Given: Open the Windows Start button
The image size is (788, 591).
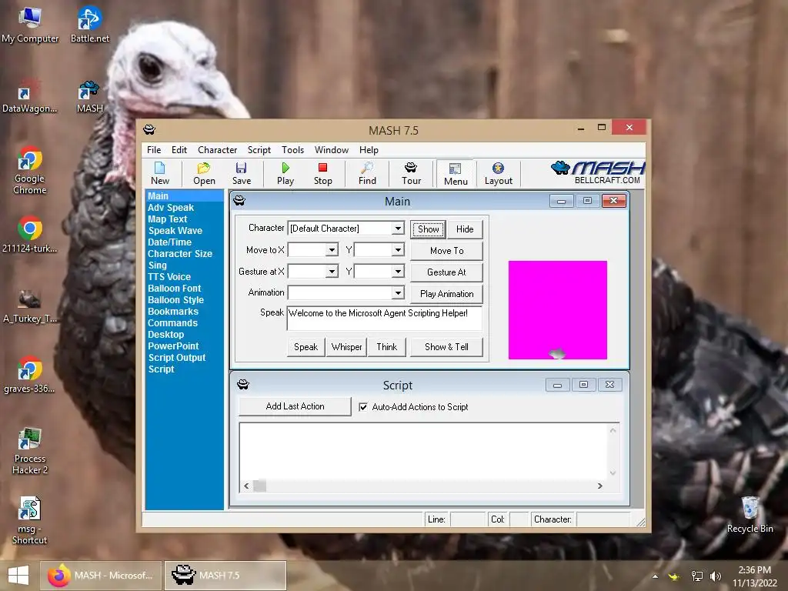Looking at the screenshot, I should pos(18,576).
